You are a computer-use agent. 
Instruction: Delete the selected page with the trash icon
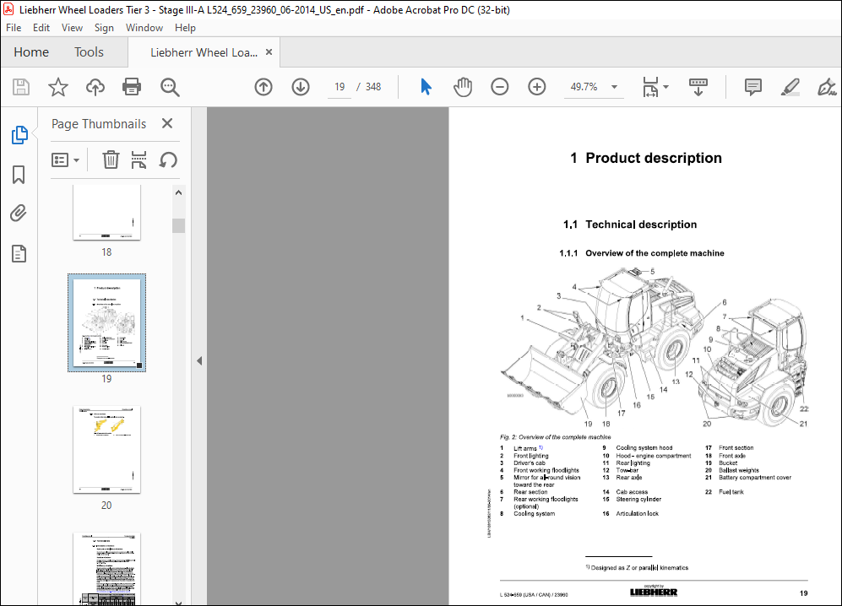coord(111,160)
